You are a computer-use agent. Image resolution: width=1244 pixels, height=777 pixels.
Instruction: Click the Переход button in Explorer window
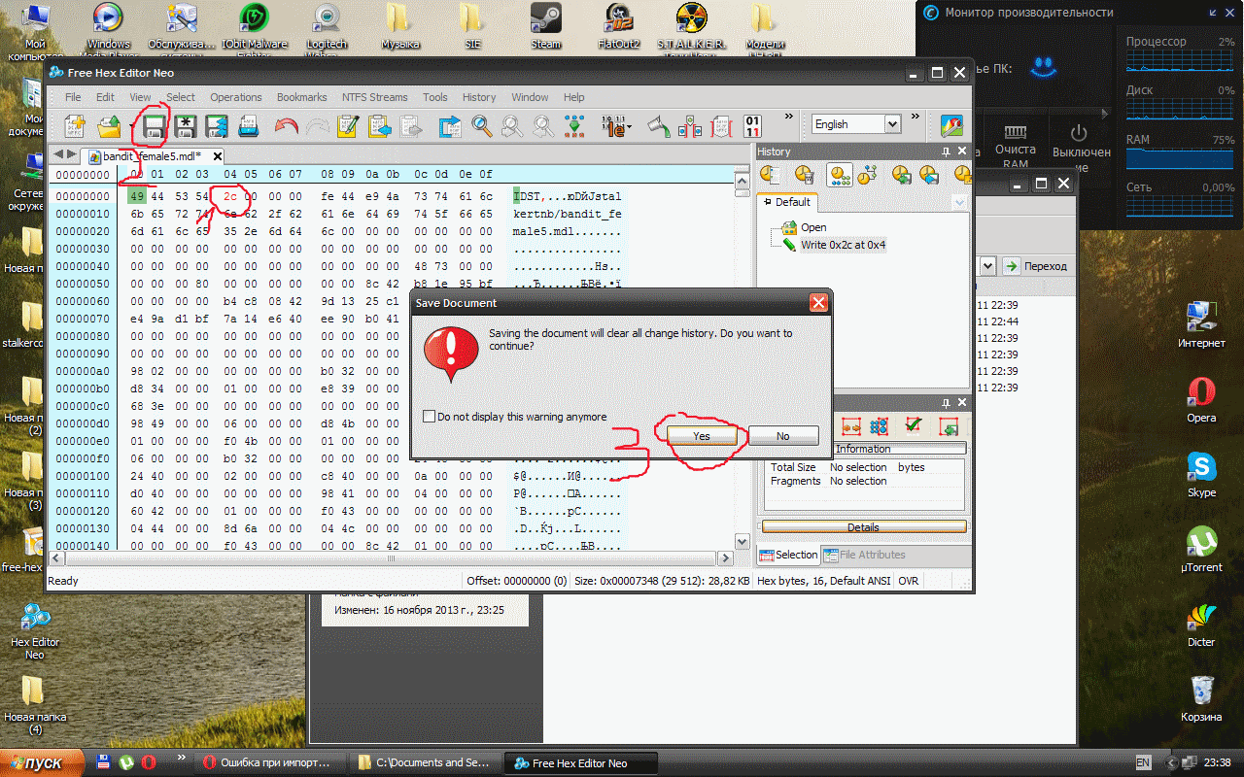click(1037, 265)
